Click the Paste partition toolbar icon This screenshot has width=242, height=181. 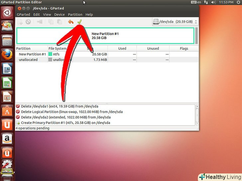coord(60,22)
